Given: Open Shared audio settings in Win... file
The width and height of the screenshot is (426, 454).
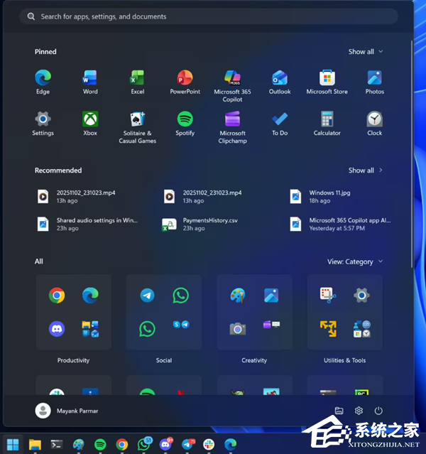Looking at the screenshot, I should click(87, 224).
